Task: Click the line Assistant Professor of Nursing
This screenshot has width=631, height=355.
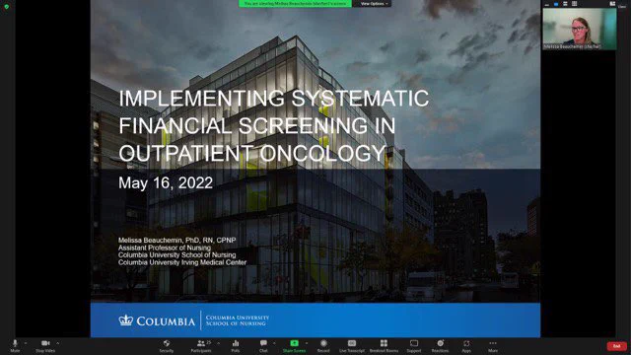Action: tap(165, 248)
